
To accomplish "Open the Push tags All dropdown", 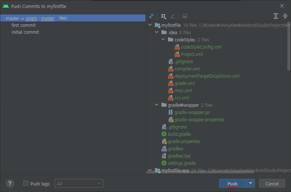I will [79, 183].
